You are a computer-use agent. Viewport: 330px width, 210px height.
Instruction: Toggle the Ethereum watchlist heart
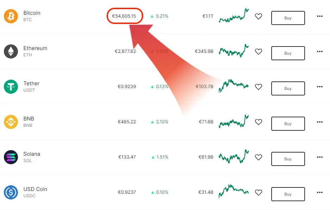click(x=259, y=51)
